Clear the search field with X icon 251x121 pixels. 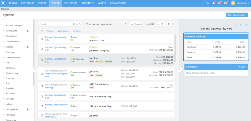coord(74,24)
